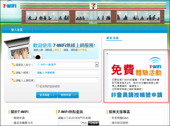Open the 操作設定說明 link
This screenshot has width=170, height=126.
point(120,123)
